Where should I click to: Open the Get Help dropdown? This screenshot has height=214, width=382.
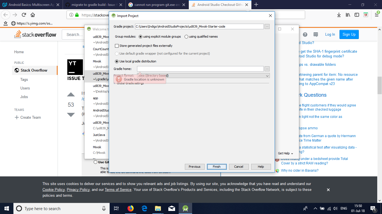coord(285,153)
